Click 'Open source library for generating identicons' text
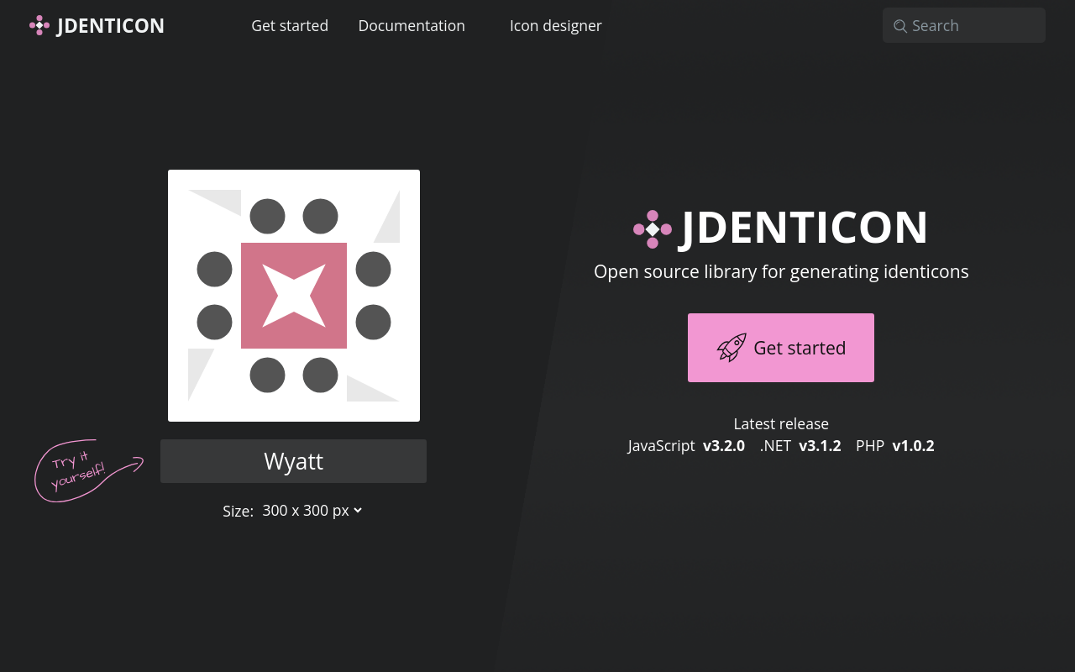Screen dimensions: 1075x672 tap(781, 271)
